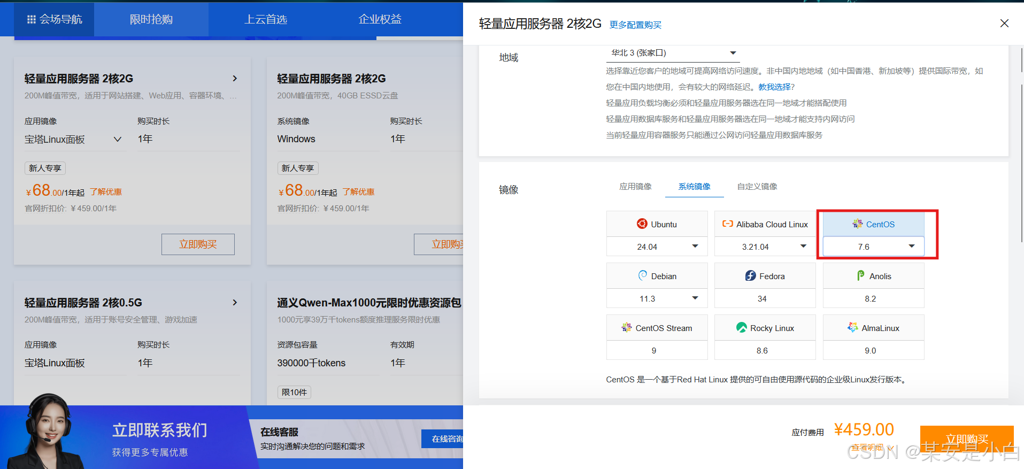Click the Alibaba Cloud Linux logo icon
The image size is (1024, 469).
pyautogui.click(x=727, y=224)
